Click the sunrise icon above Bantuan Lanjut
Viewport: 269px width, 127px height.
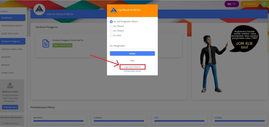click(x=10, y=85)
